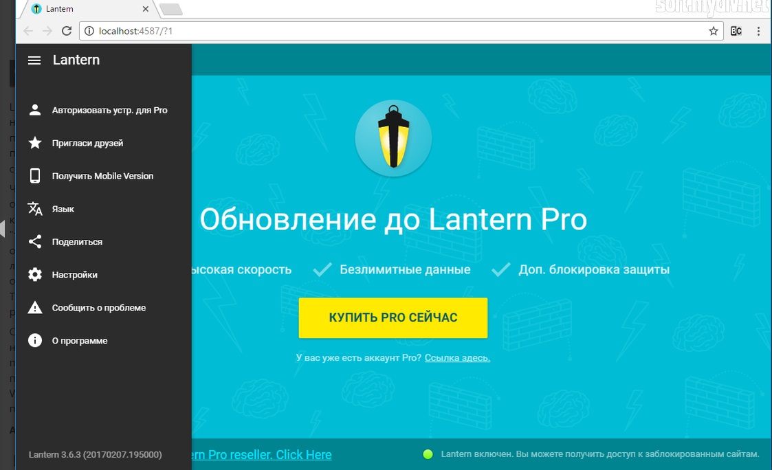Viewport: 772px width, 470px height.
Task: Click the browser address bar with localhost URL
Action: click(x=399, y=31)
